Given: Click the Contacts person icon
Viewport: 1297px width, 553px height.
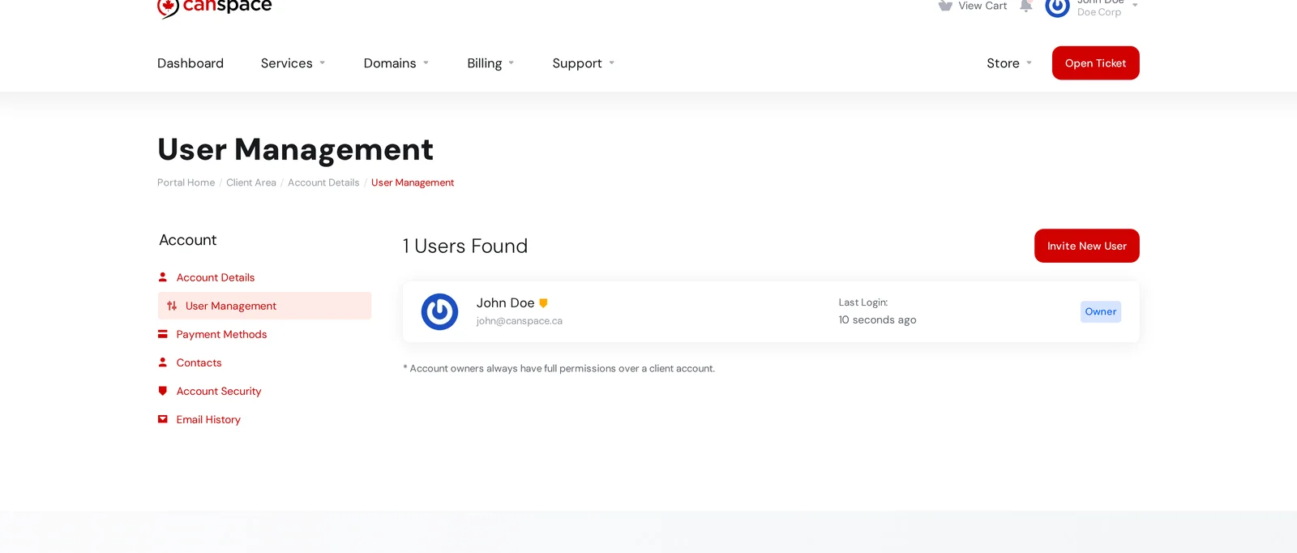Looking at the screenshot, I should (163, 362).
